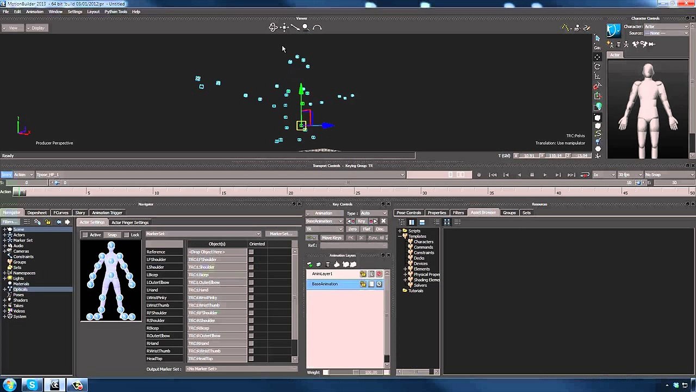The image size is (696, 392).
Task: Click the Move Keys button
Action: pos(332,238)
